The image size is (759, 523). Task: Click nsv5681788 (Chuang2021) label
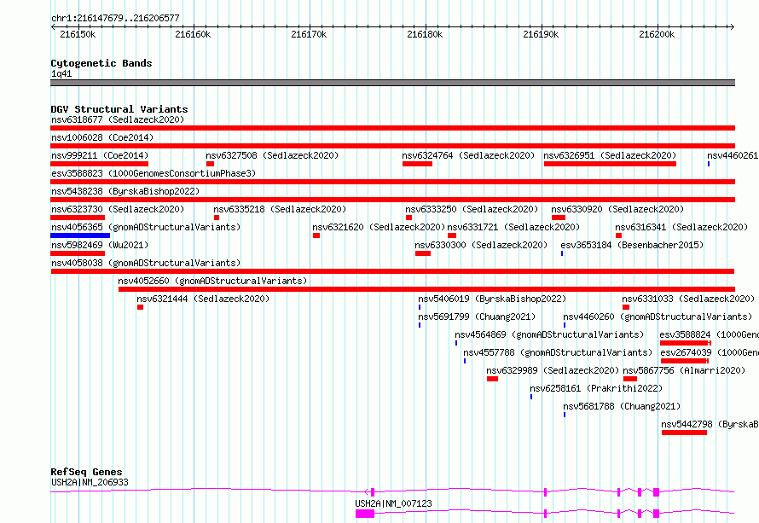coord(622,406)
